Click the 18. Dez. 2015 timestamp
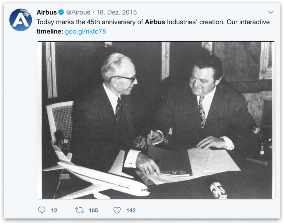This screenshot has width=284, height=224. click(x=116, y=12)
